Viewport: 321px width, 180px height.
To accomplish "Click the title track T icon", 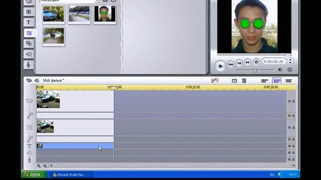I will coord(29,146).
